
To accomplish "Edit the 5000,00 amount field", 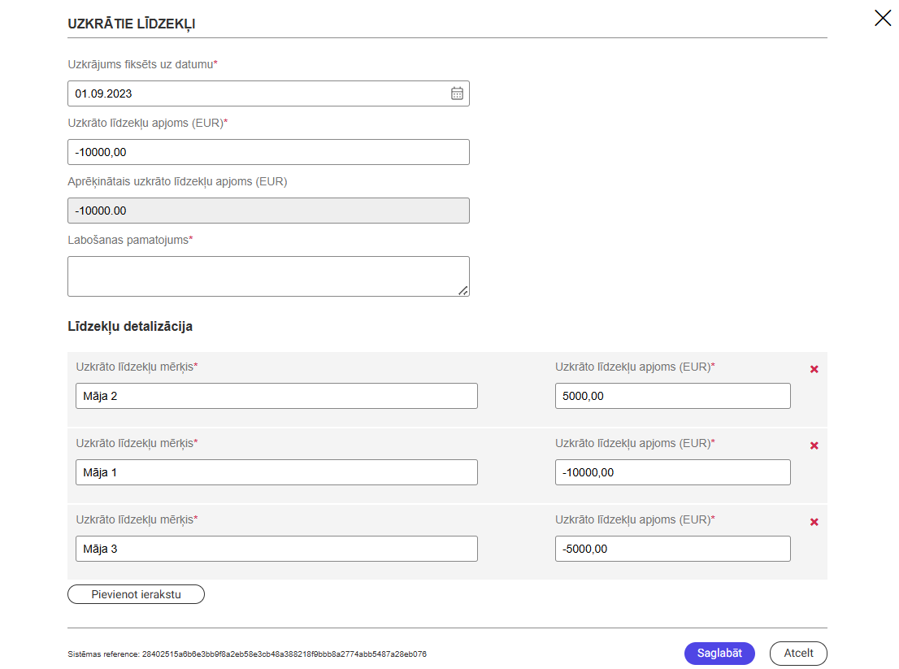I will [x=672, y=396].
